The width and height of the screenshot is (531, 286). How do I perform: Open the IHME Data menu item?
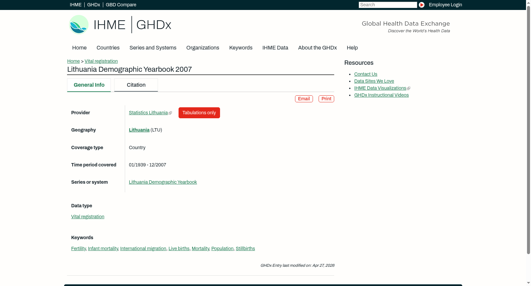click(275, 48)
